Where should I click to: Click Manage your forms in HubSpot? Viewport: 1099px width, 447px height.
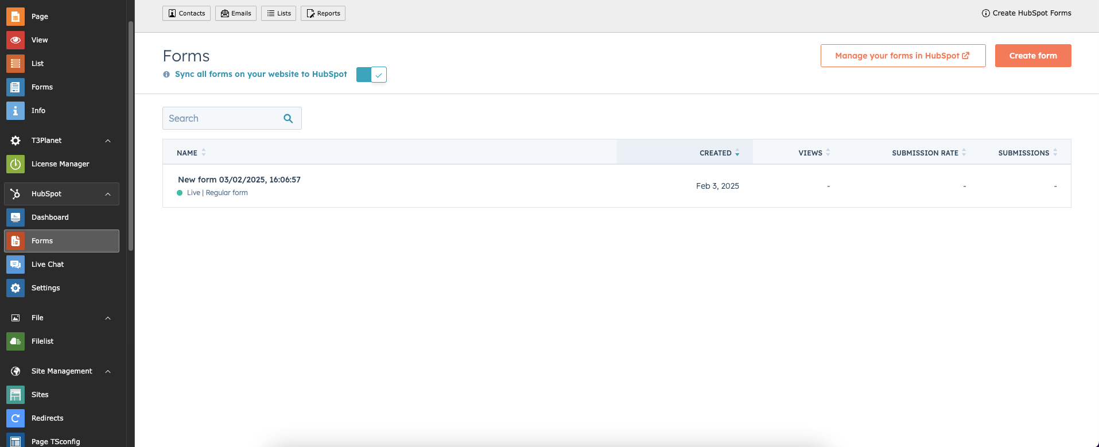[903, 56]
